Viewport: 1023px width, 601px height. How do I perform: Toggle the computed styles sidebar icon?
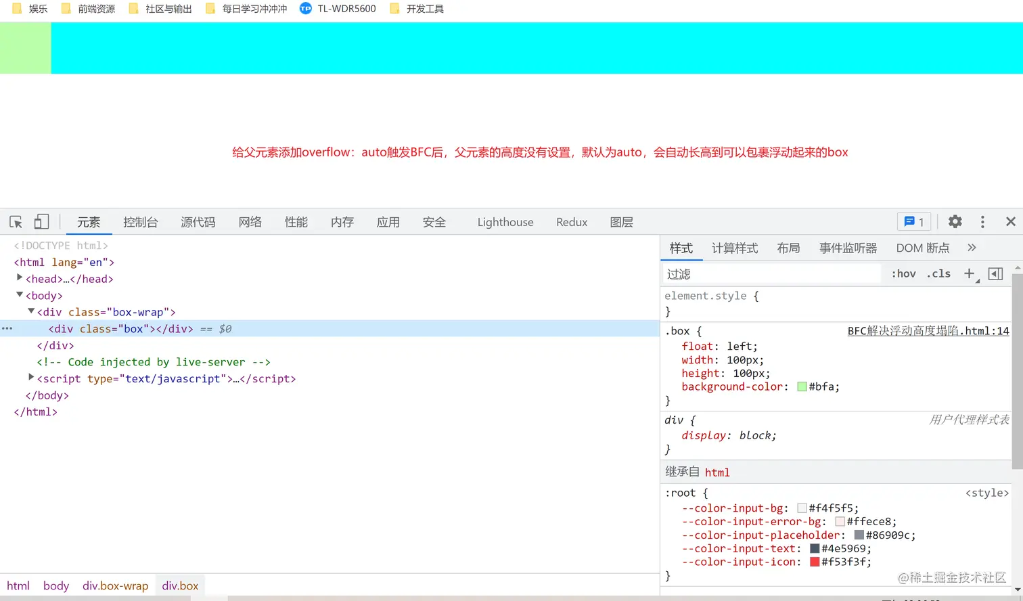(x=995, y=273)
